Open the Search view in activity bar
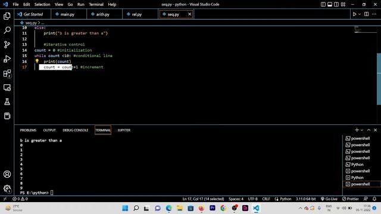The height and width of the screenshot is (214, 381). tap(7, 30)
